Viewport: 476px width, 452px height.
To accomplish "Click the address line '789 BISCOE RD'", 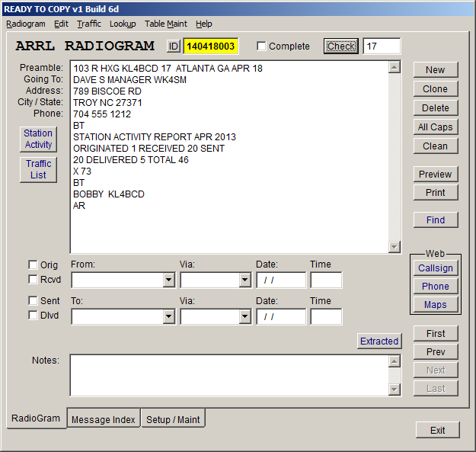I will (107, 91).
